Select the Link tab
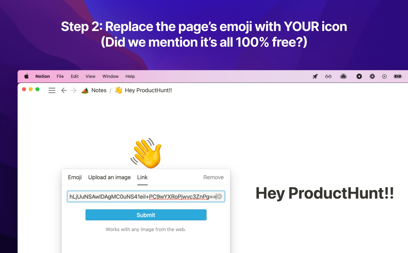The height and width of the screenshot is (253, 408). click(142, 177)
